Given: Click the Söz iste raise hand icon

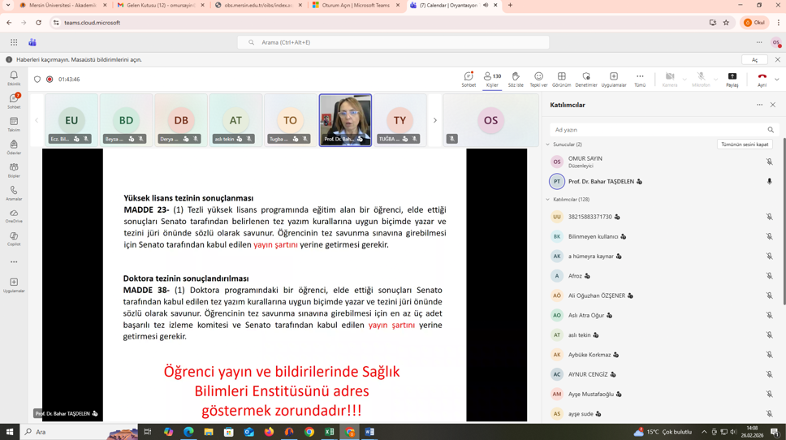Looking at the screenshot, I should pyautogui.click(x=516, y=79).
